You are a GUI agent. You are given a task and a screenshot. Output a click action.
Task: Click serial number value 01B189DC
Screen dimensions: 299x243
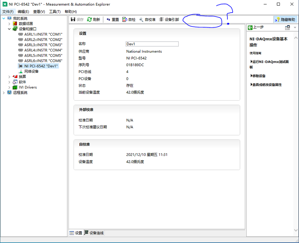[x=135, y=65]
